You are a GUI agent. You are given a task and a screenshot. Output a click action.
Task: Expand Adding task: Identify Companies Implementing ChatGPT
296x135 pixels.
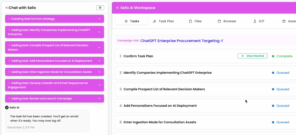click(x=54, y=32)
